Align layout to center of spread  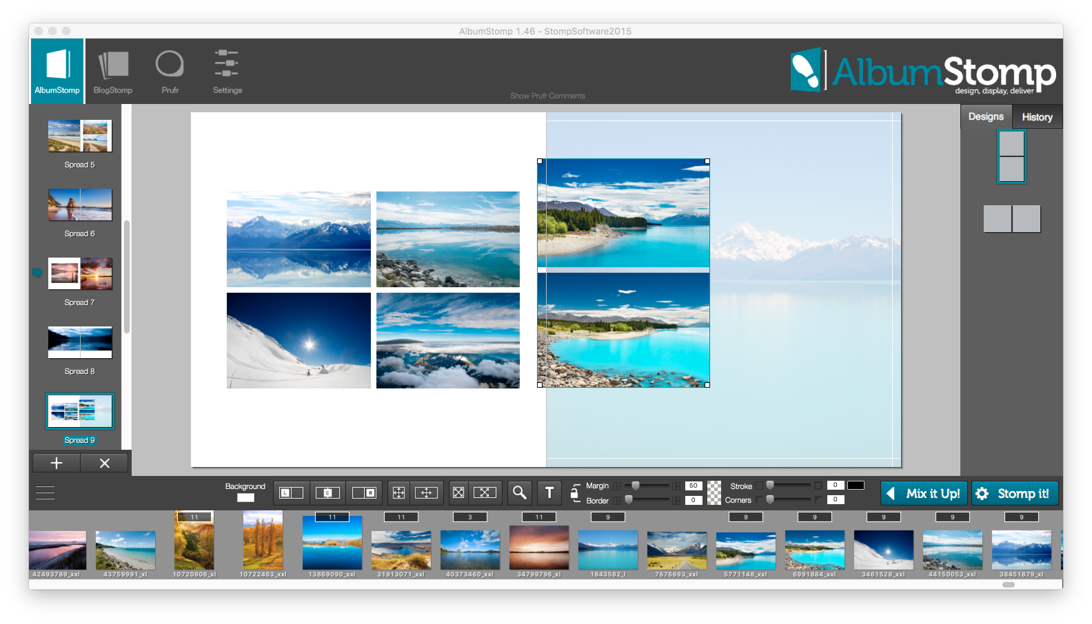coord(327,492)
